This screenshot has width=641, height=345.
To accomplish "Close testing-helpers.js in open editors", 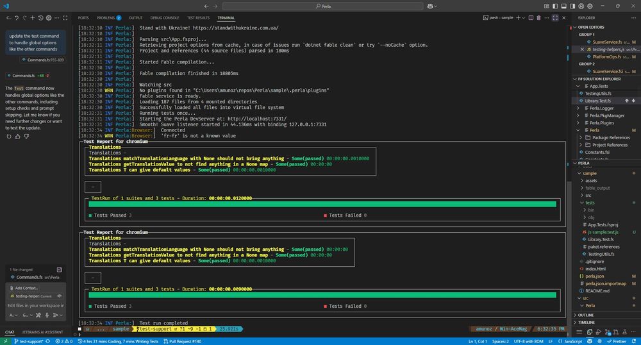I will click(x=582, y=49).
